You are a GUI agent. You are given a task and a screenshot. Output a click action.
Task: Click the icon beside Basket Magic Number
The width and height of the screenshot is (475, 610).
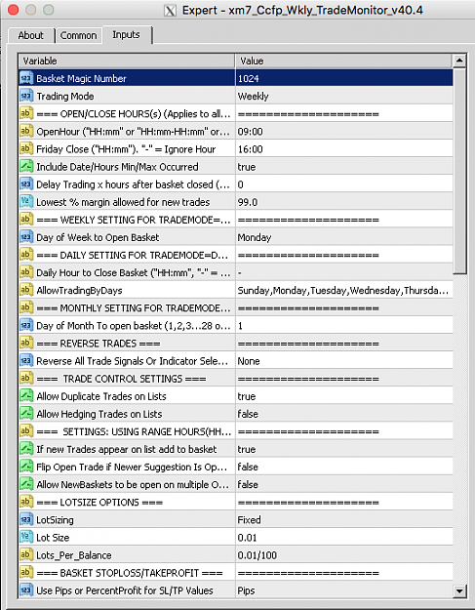coord(26,78)
